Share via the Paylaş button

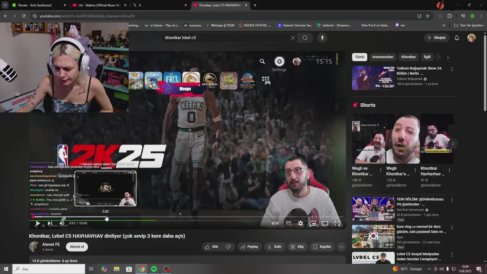(249, 247)
